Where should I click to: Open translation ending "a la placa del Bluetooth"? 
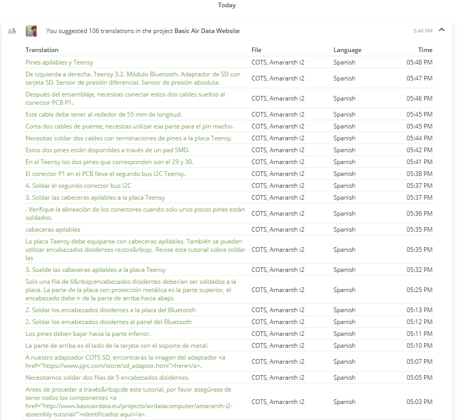point(110,310)
